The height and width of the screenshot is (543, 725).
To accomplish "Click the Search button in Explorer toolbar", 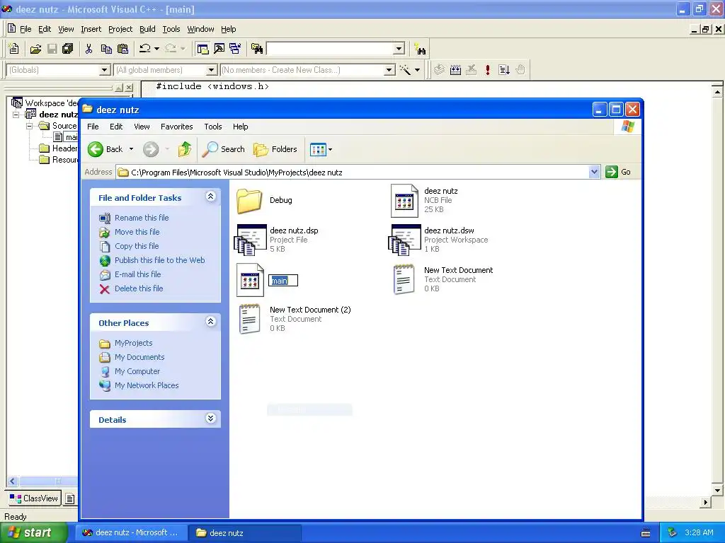I will click(x=224, y=149).
